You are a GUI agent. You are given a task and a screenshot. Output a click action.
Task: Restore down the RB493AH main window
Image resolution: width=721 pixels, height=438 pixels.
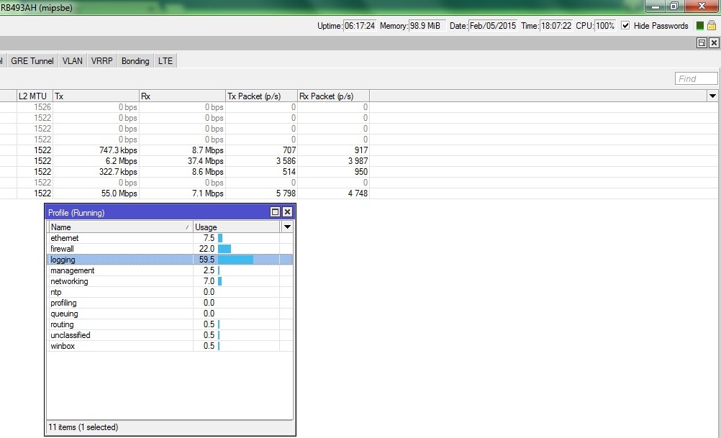[x=674, y=6]
